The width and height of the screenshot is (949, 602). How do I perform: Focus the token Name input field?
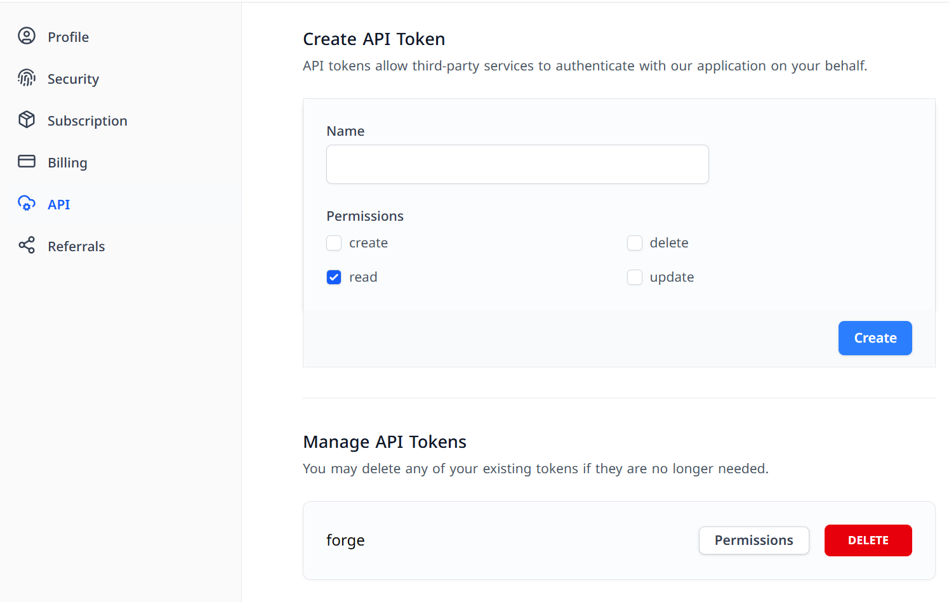tap(517, 164)
